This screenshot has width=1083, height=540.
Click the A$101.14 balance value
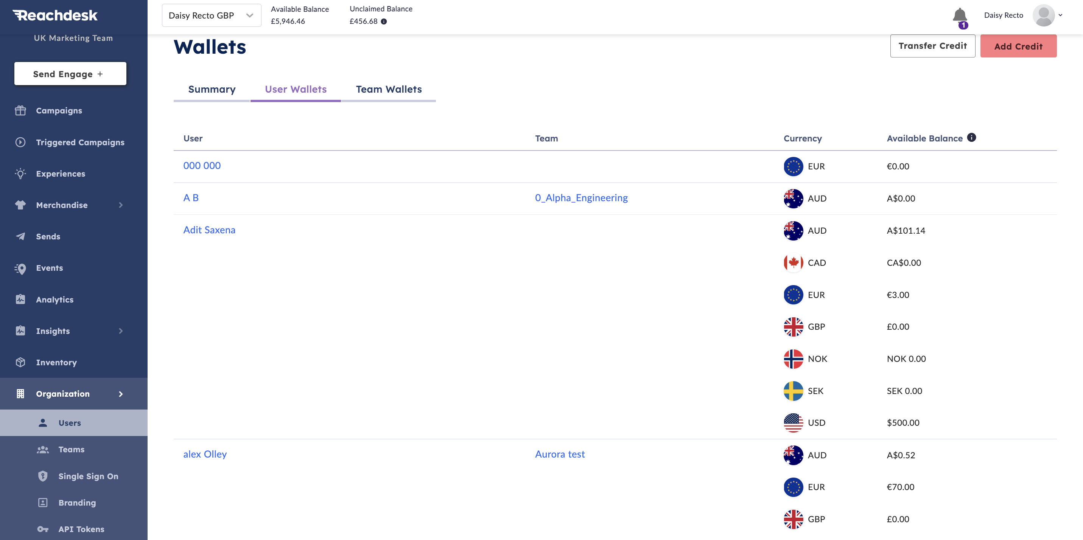(x=906, y=231)
